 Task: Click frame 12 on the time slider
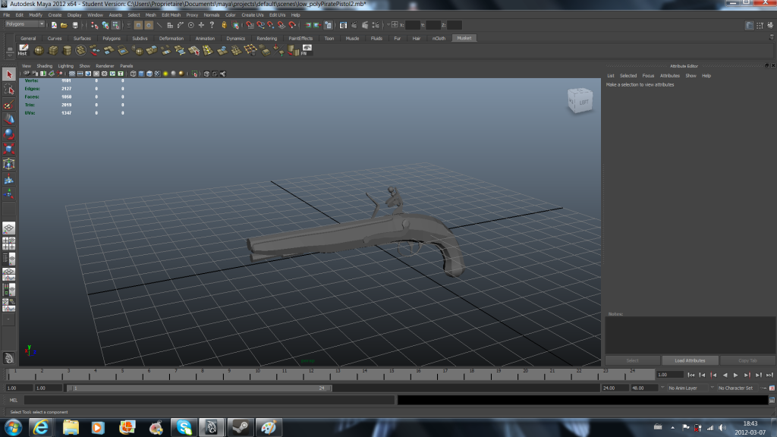311,374
